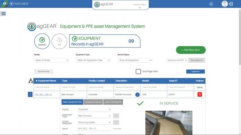Click the Download List button
This screenshot has width=241, height=135.
pyautogui.click(x=197, y=60)
